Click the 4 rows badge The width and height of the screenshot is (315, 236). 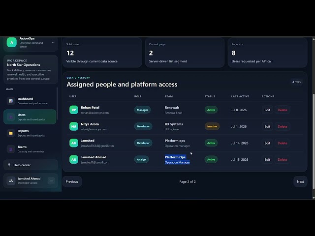(x=296, y=82)
